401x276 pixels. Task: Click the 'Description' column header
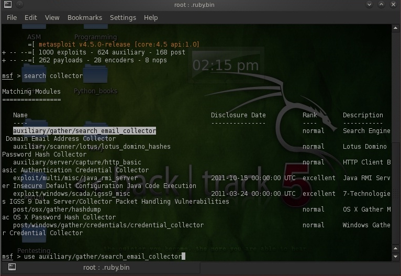pyautogui.click(x=363, y=115)
